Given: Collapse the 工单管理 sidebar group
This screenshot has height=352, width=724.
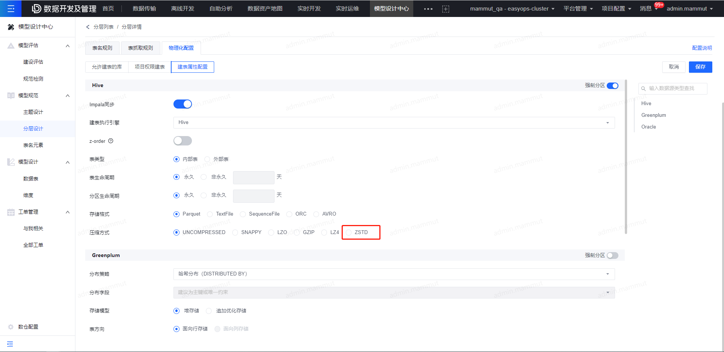Looking at the screenshot, I should [x=68, y=212].
